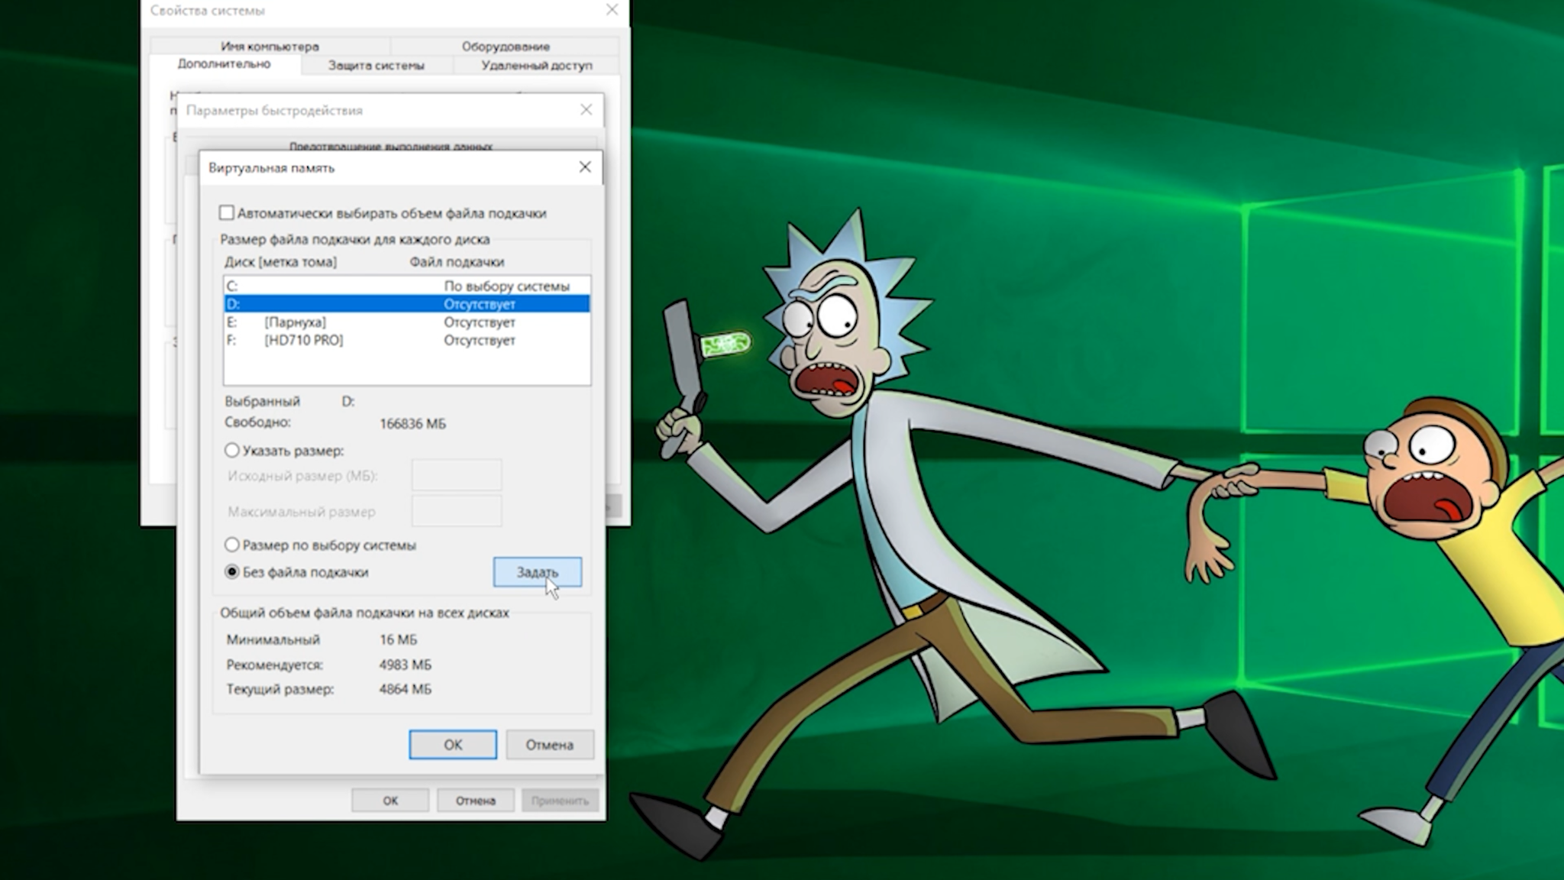Screen dimensions: 1564x880
Task: Close the Параметры быстродействия window
Action: pyautogui.click(x=586, y=110)
